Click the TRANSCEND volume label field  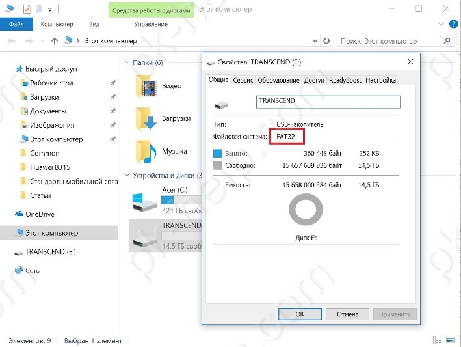pyautogui.click(x=328, y=102)
